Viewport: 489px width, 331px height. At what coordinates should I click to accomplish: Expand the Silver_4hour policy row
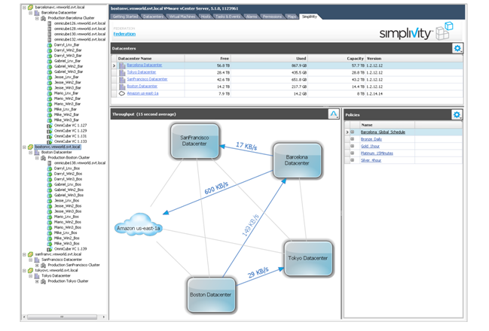point(353,160)
